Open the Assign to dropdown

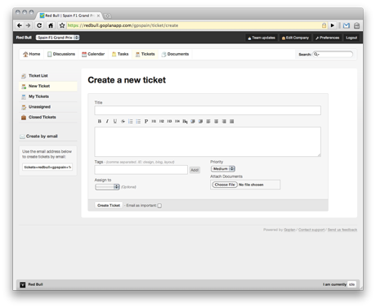(x=107, y=187)
